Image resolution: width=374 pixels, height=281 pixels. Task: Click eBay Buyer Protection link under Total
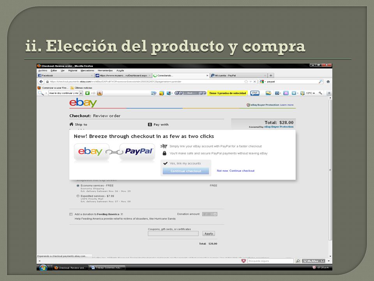click(x=279, y=127)
